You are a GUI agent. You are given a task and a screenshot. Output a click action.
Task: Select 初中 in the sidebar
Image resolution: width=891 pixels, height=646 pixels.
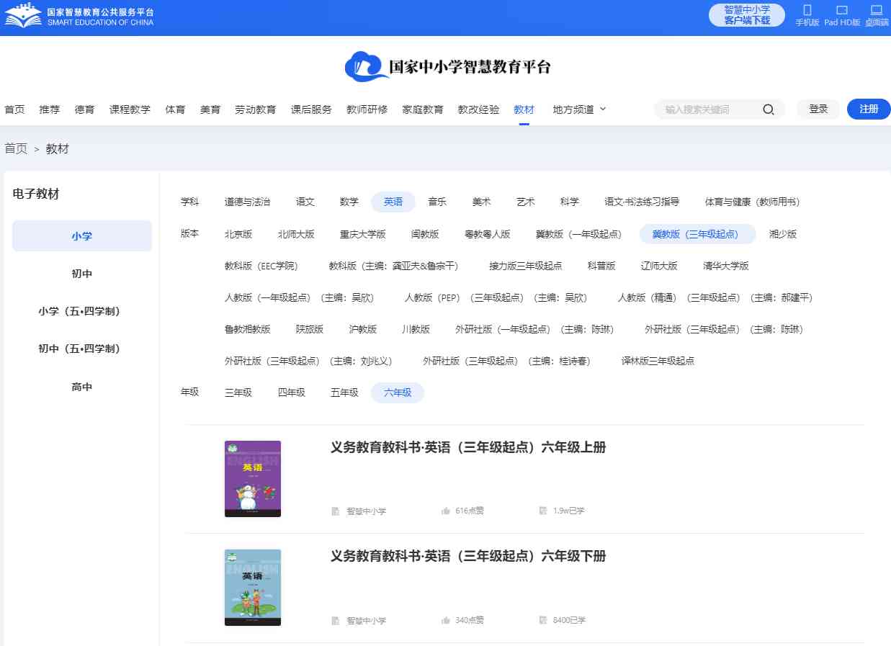coord(82,274)
